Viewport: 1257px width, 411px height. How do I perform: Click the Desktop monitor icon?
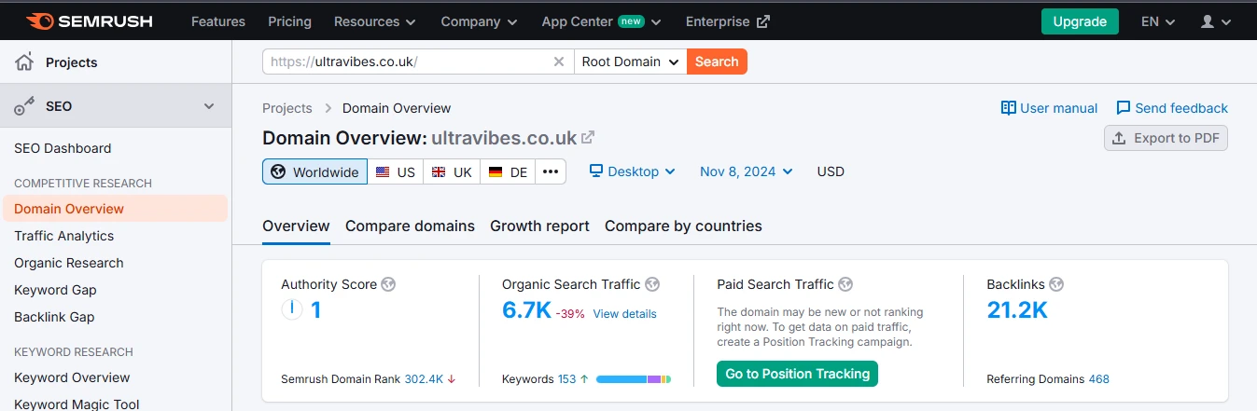click(x=596, y=171)
